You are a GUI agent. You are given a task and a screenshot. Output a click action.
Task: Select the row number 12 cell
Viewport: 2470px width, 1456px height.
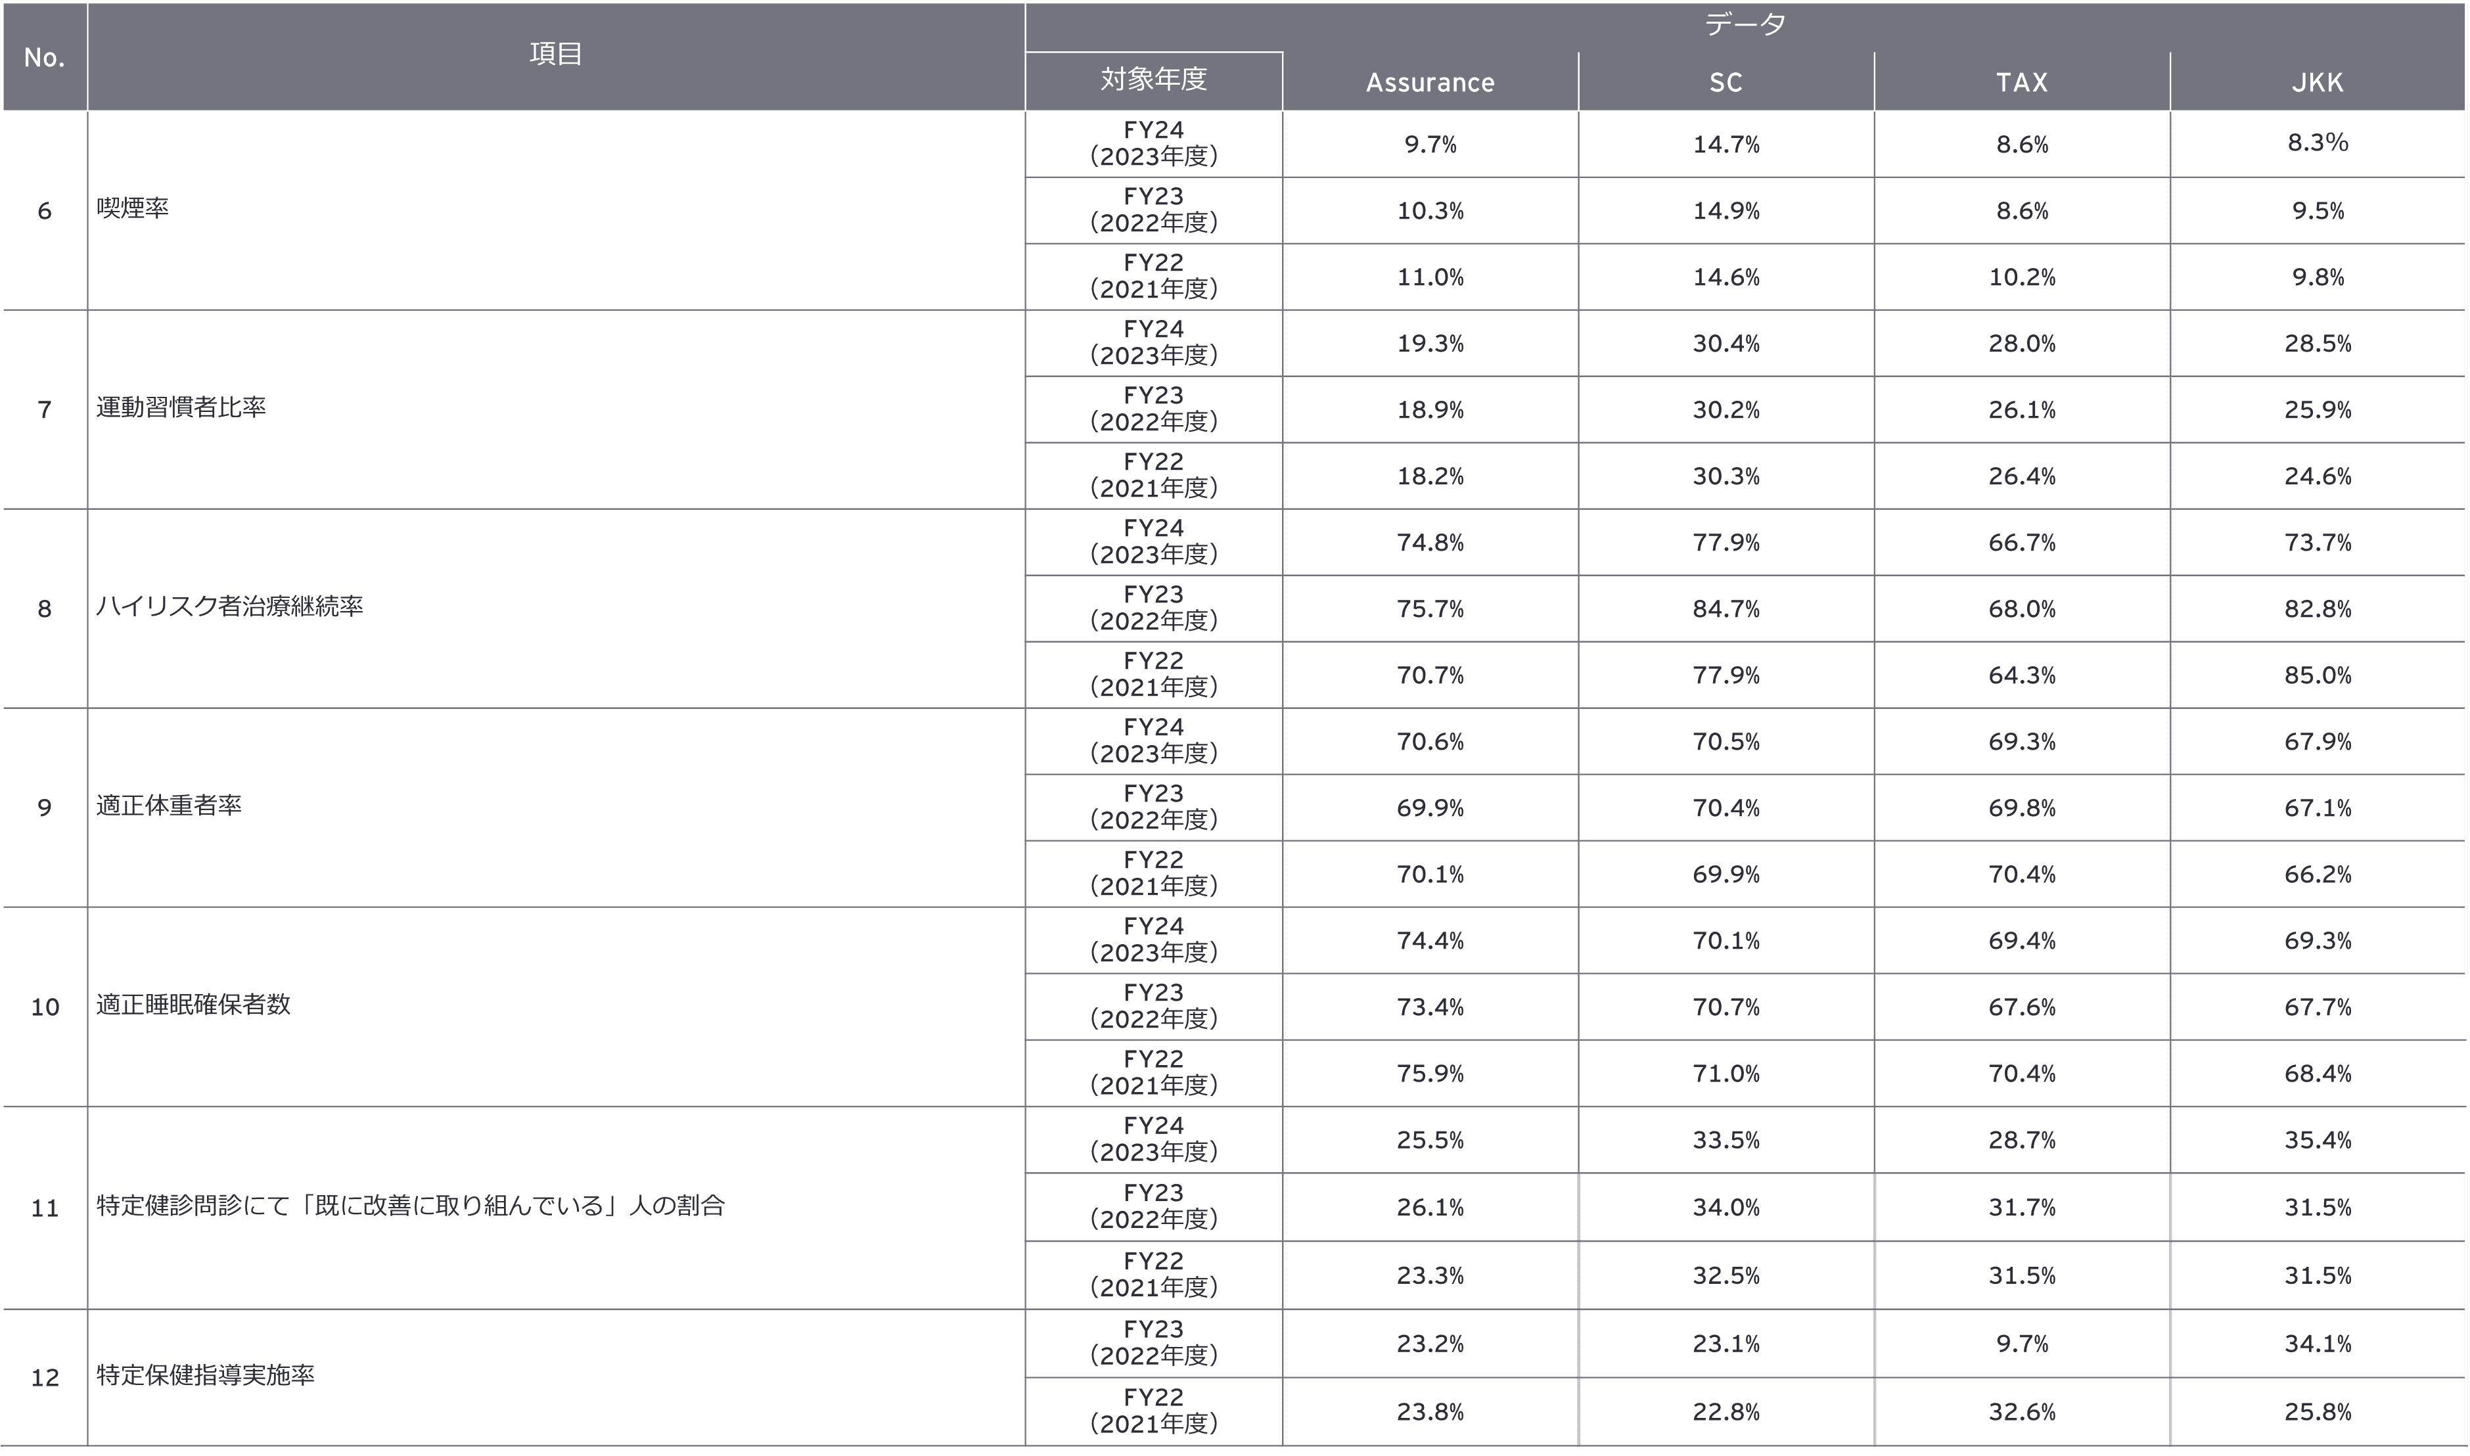tap(44, 1378)
